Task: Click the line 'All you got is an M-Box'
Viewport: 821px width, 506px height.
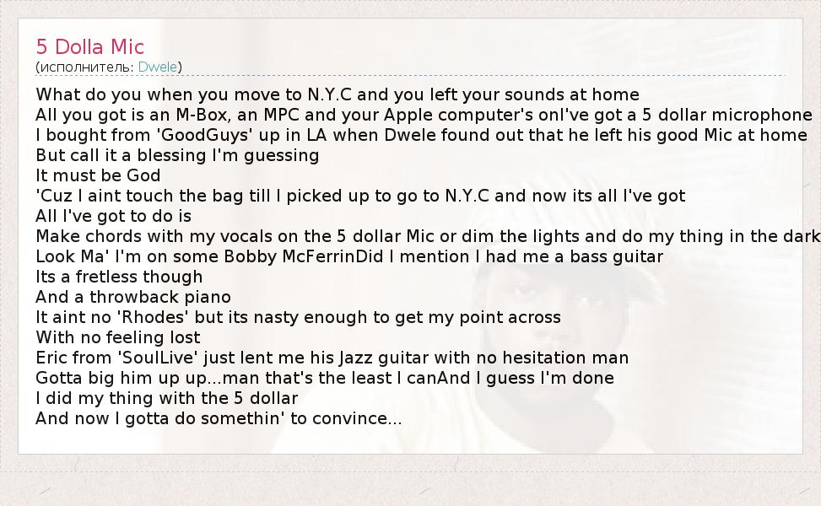Action: click(x=422, y=115)
